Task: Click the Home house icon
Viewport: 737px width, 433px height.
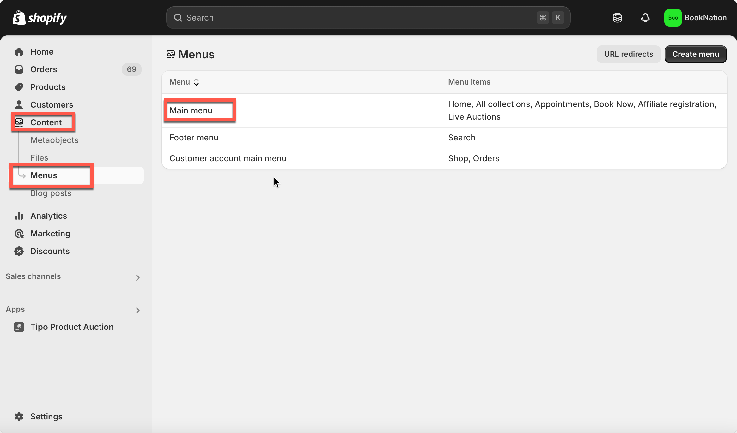Action: tap(19, 52)
